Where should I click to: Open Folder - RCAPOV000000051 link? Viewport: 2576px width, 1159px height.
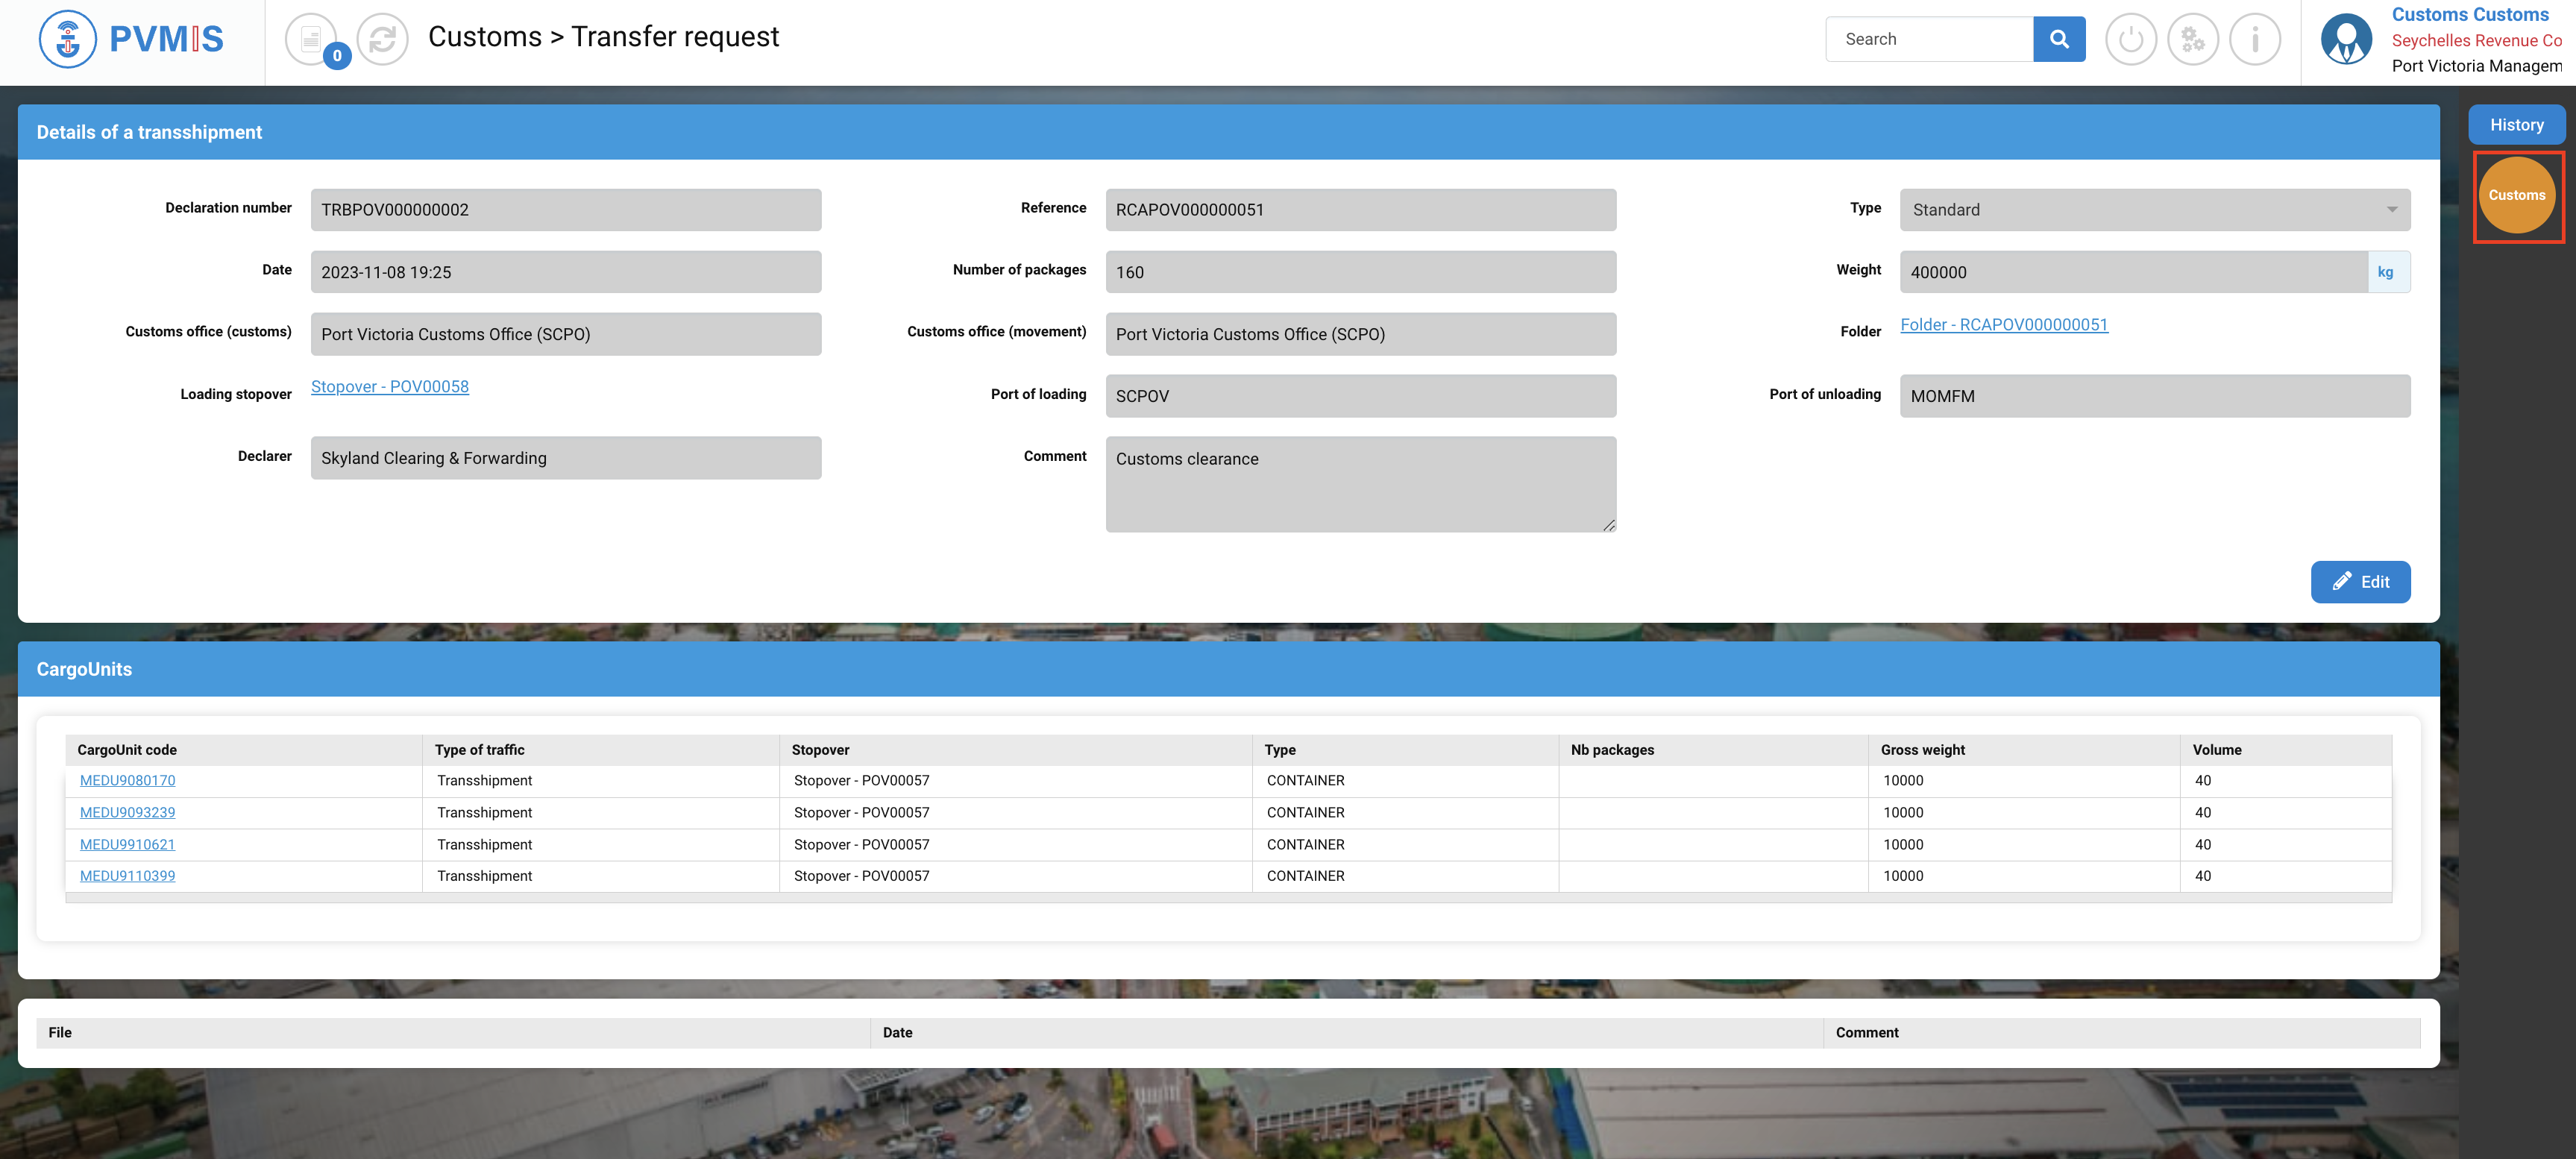click(2003, 325)
